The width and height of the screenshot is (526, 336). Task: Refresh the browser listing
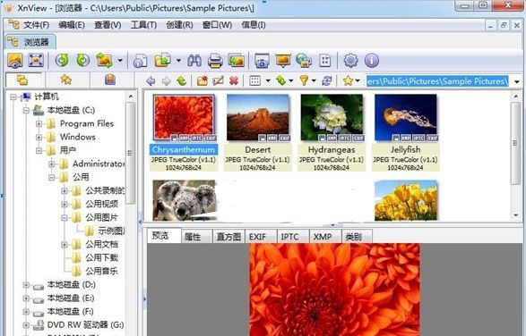pos(327,80)
